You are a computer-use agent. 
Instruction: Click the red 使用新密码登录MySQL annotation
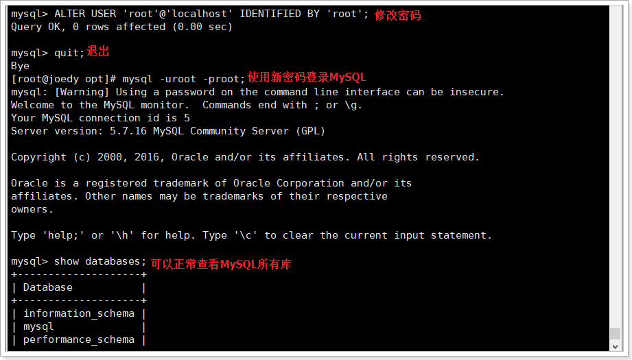click(x=307, y=77)
